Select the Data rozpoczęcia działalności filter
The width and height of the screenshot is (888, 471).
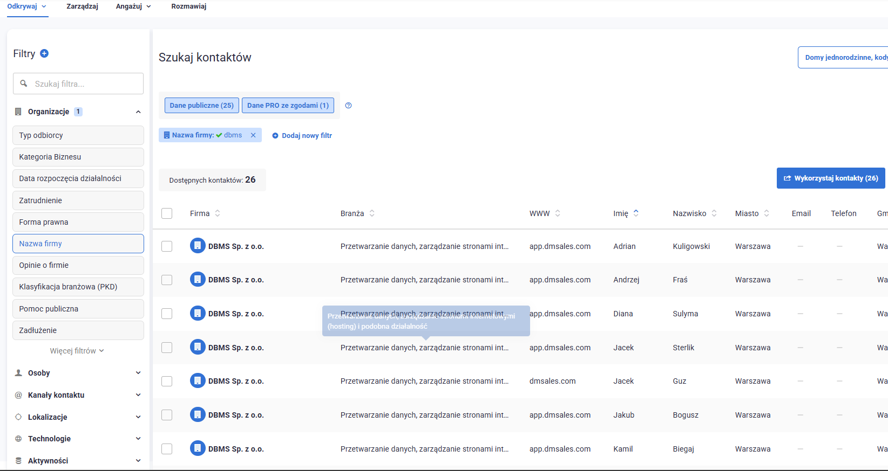click(x=78, y=178)
